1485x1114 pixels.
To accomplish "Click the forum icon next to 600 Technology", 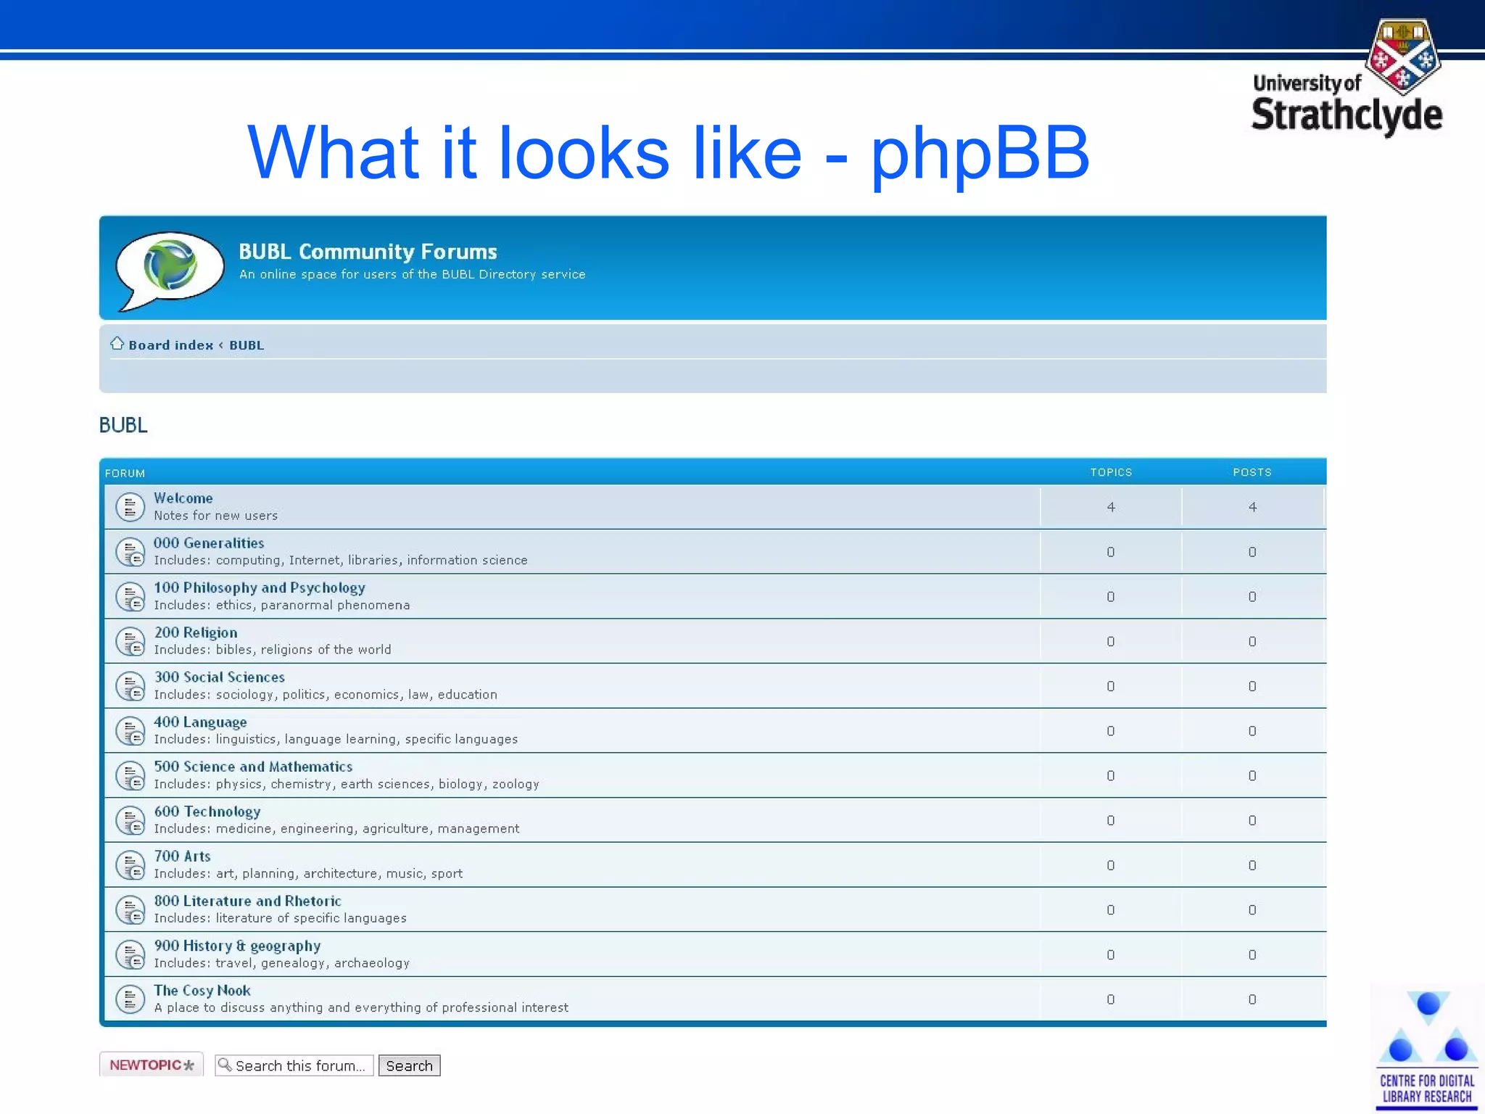I will click(130, 820).
